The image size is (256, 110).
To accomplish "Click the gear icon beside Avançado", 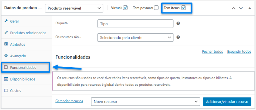I will (x=6, y=56).
